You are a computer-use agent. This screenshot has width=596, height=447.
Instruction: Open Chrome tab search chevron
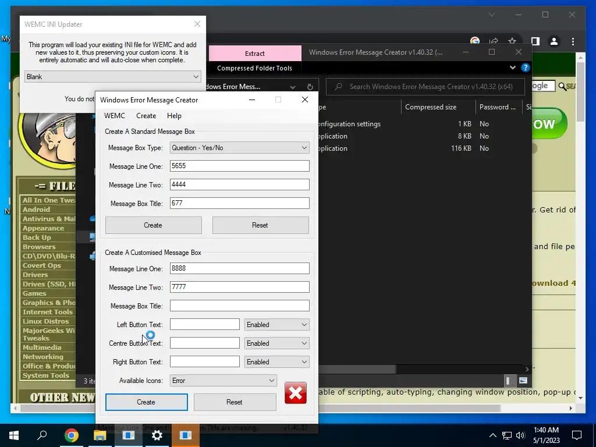click(x=491, y=15)
